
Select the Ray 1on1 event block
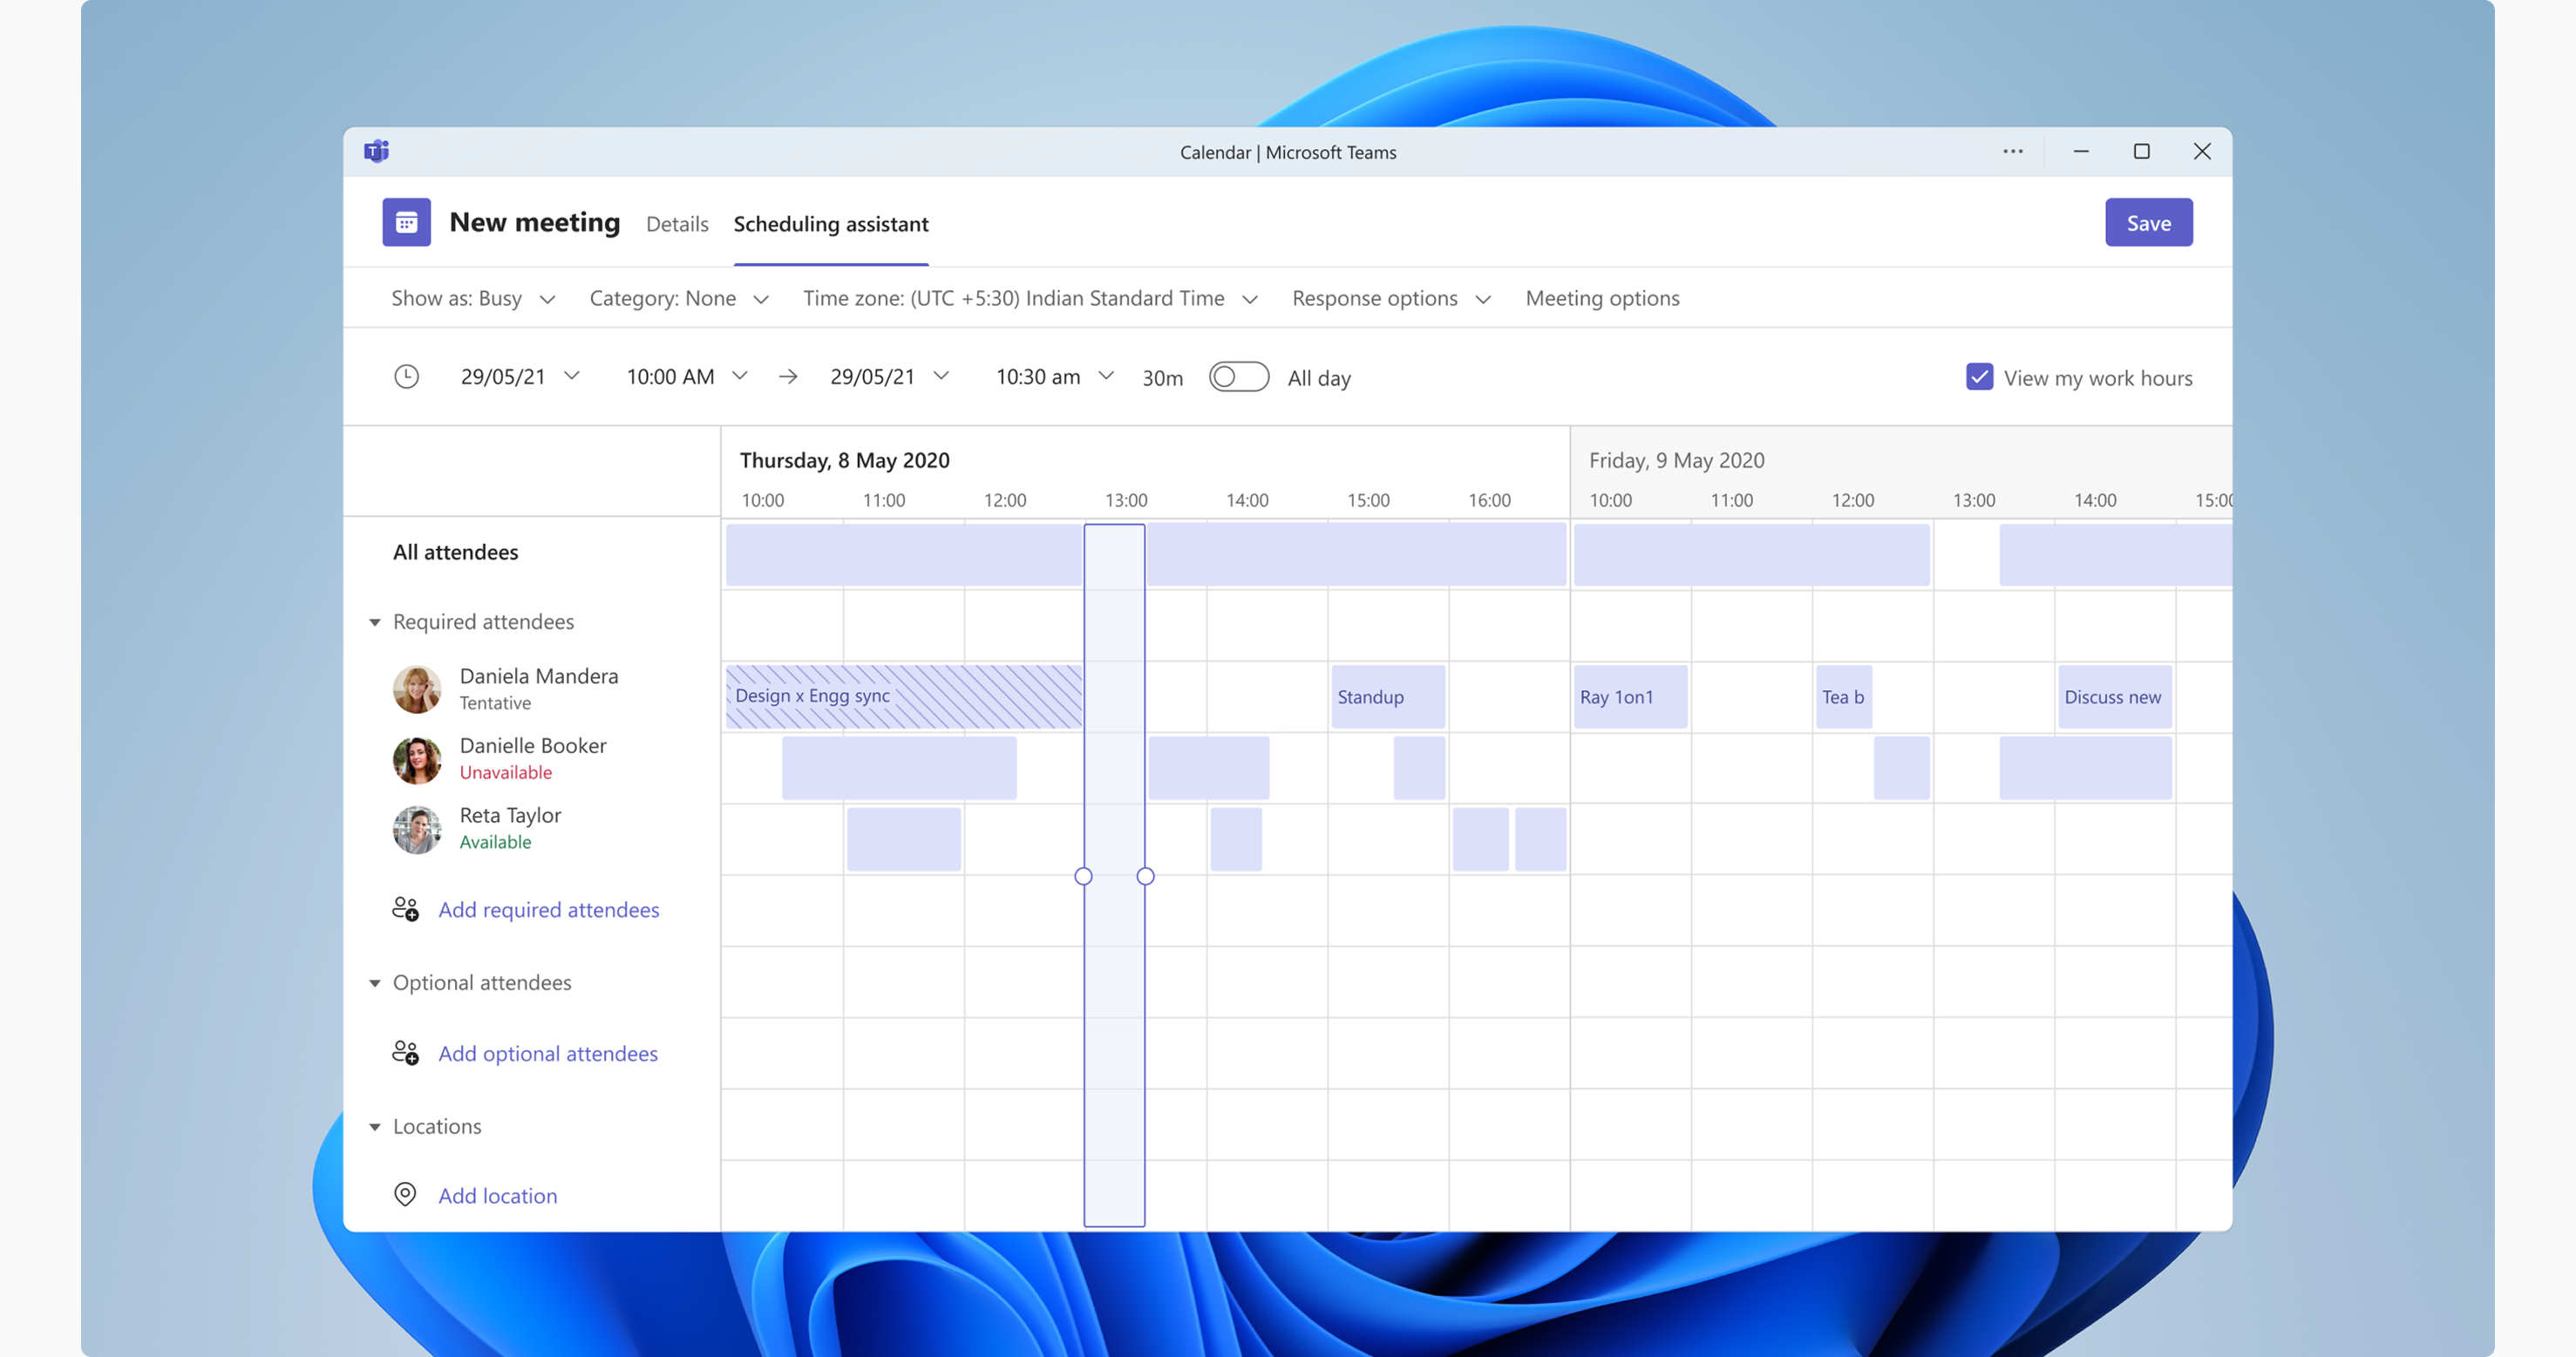pos(1630,696)
